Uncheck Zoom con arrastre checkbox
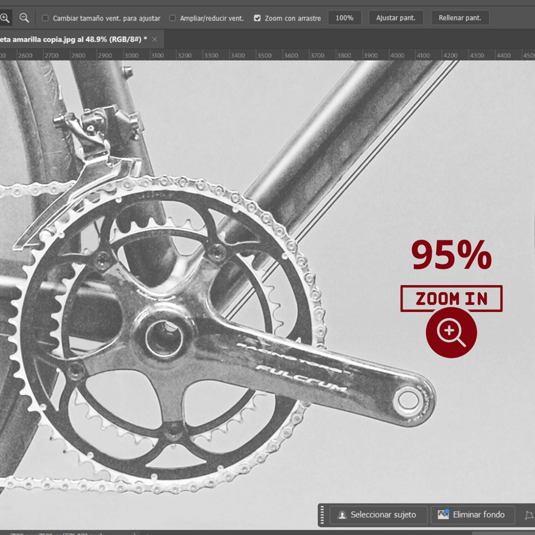Image resolution: width=535 pixels, height=535 pixels. pos(257,18)
